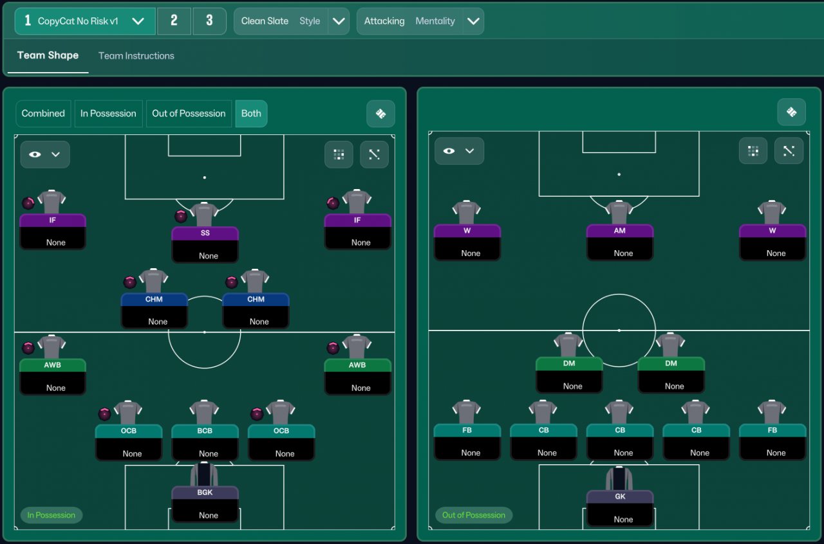Select the left CHM role card
Screen dimensions: 824x544
[x=154, y=311]
